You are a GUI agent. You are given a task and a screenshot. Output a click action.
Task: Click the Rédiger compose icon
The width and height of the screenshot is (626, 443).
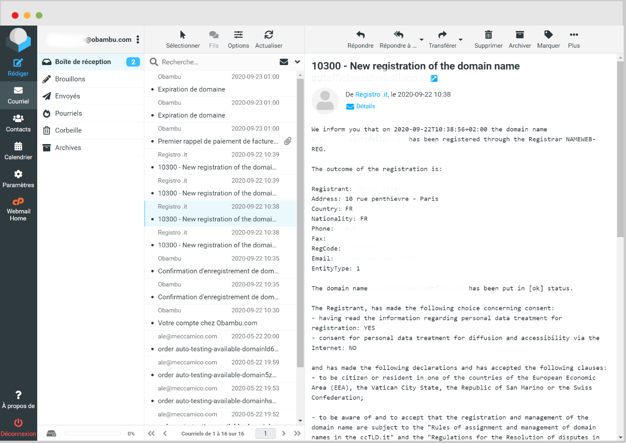(18, 63)
